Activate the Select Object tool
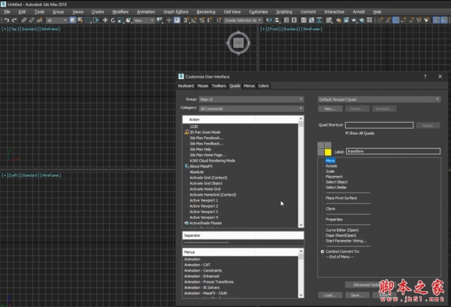 tap(73, 20)
